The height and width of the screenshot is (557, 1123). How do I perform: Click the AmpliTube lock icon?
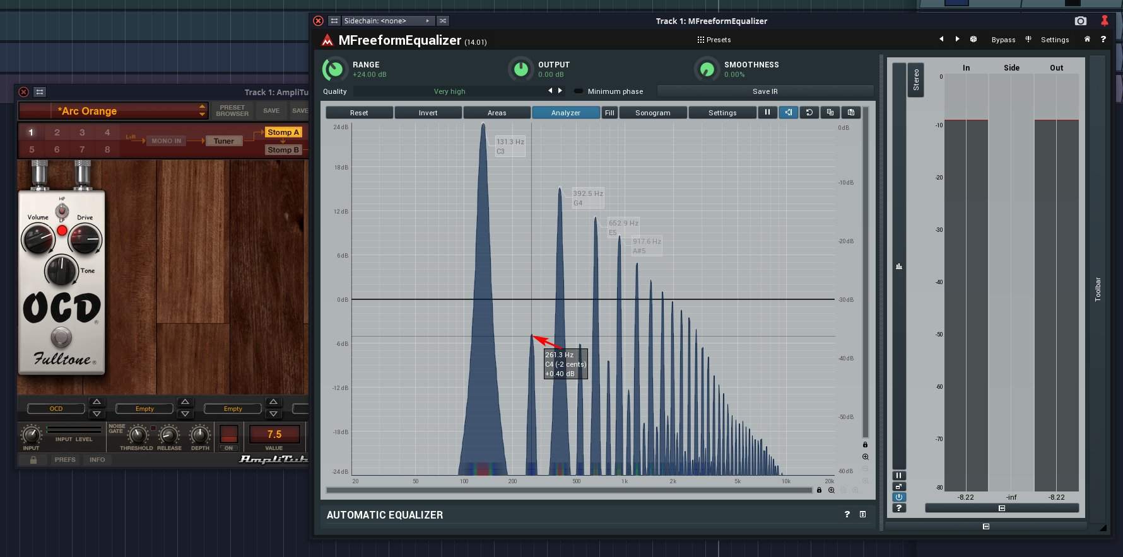pyautogui.click(x=33, y=460)
